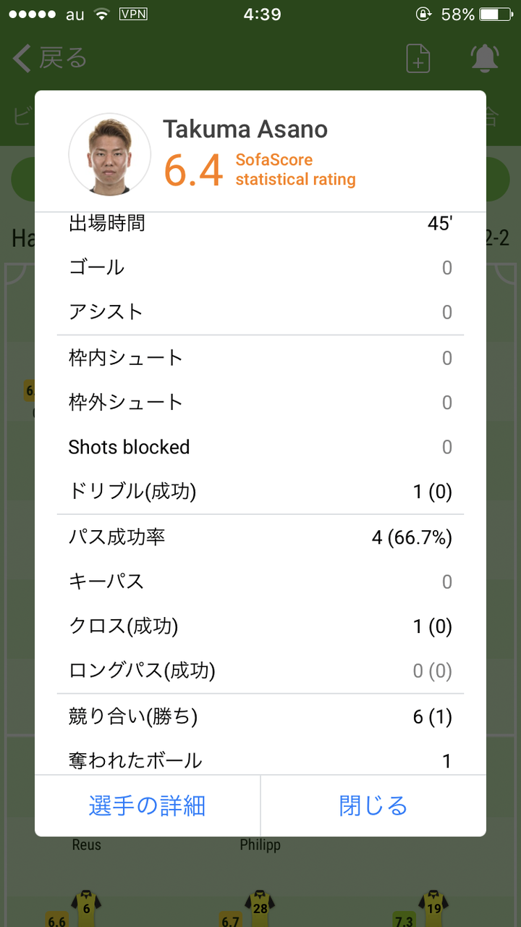Tap the 7.3 green rating badge
The width and height of the screenshot is (521, 927).
[405, 920]
